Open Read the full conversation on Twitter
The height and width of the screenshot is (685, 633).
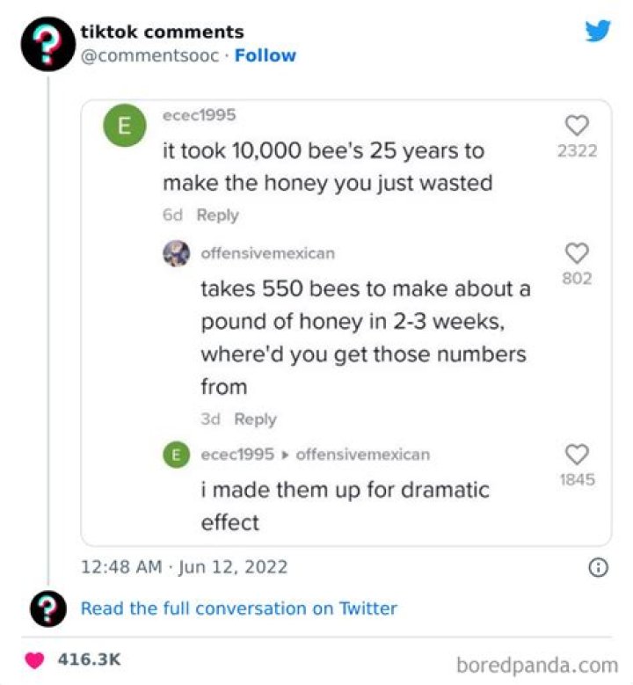click(x=239, y=608)
